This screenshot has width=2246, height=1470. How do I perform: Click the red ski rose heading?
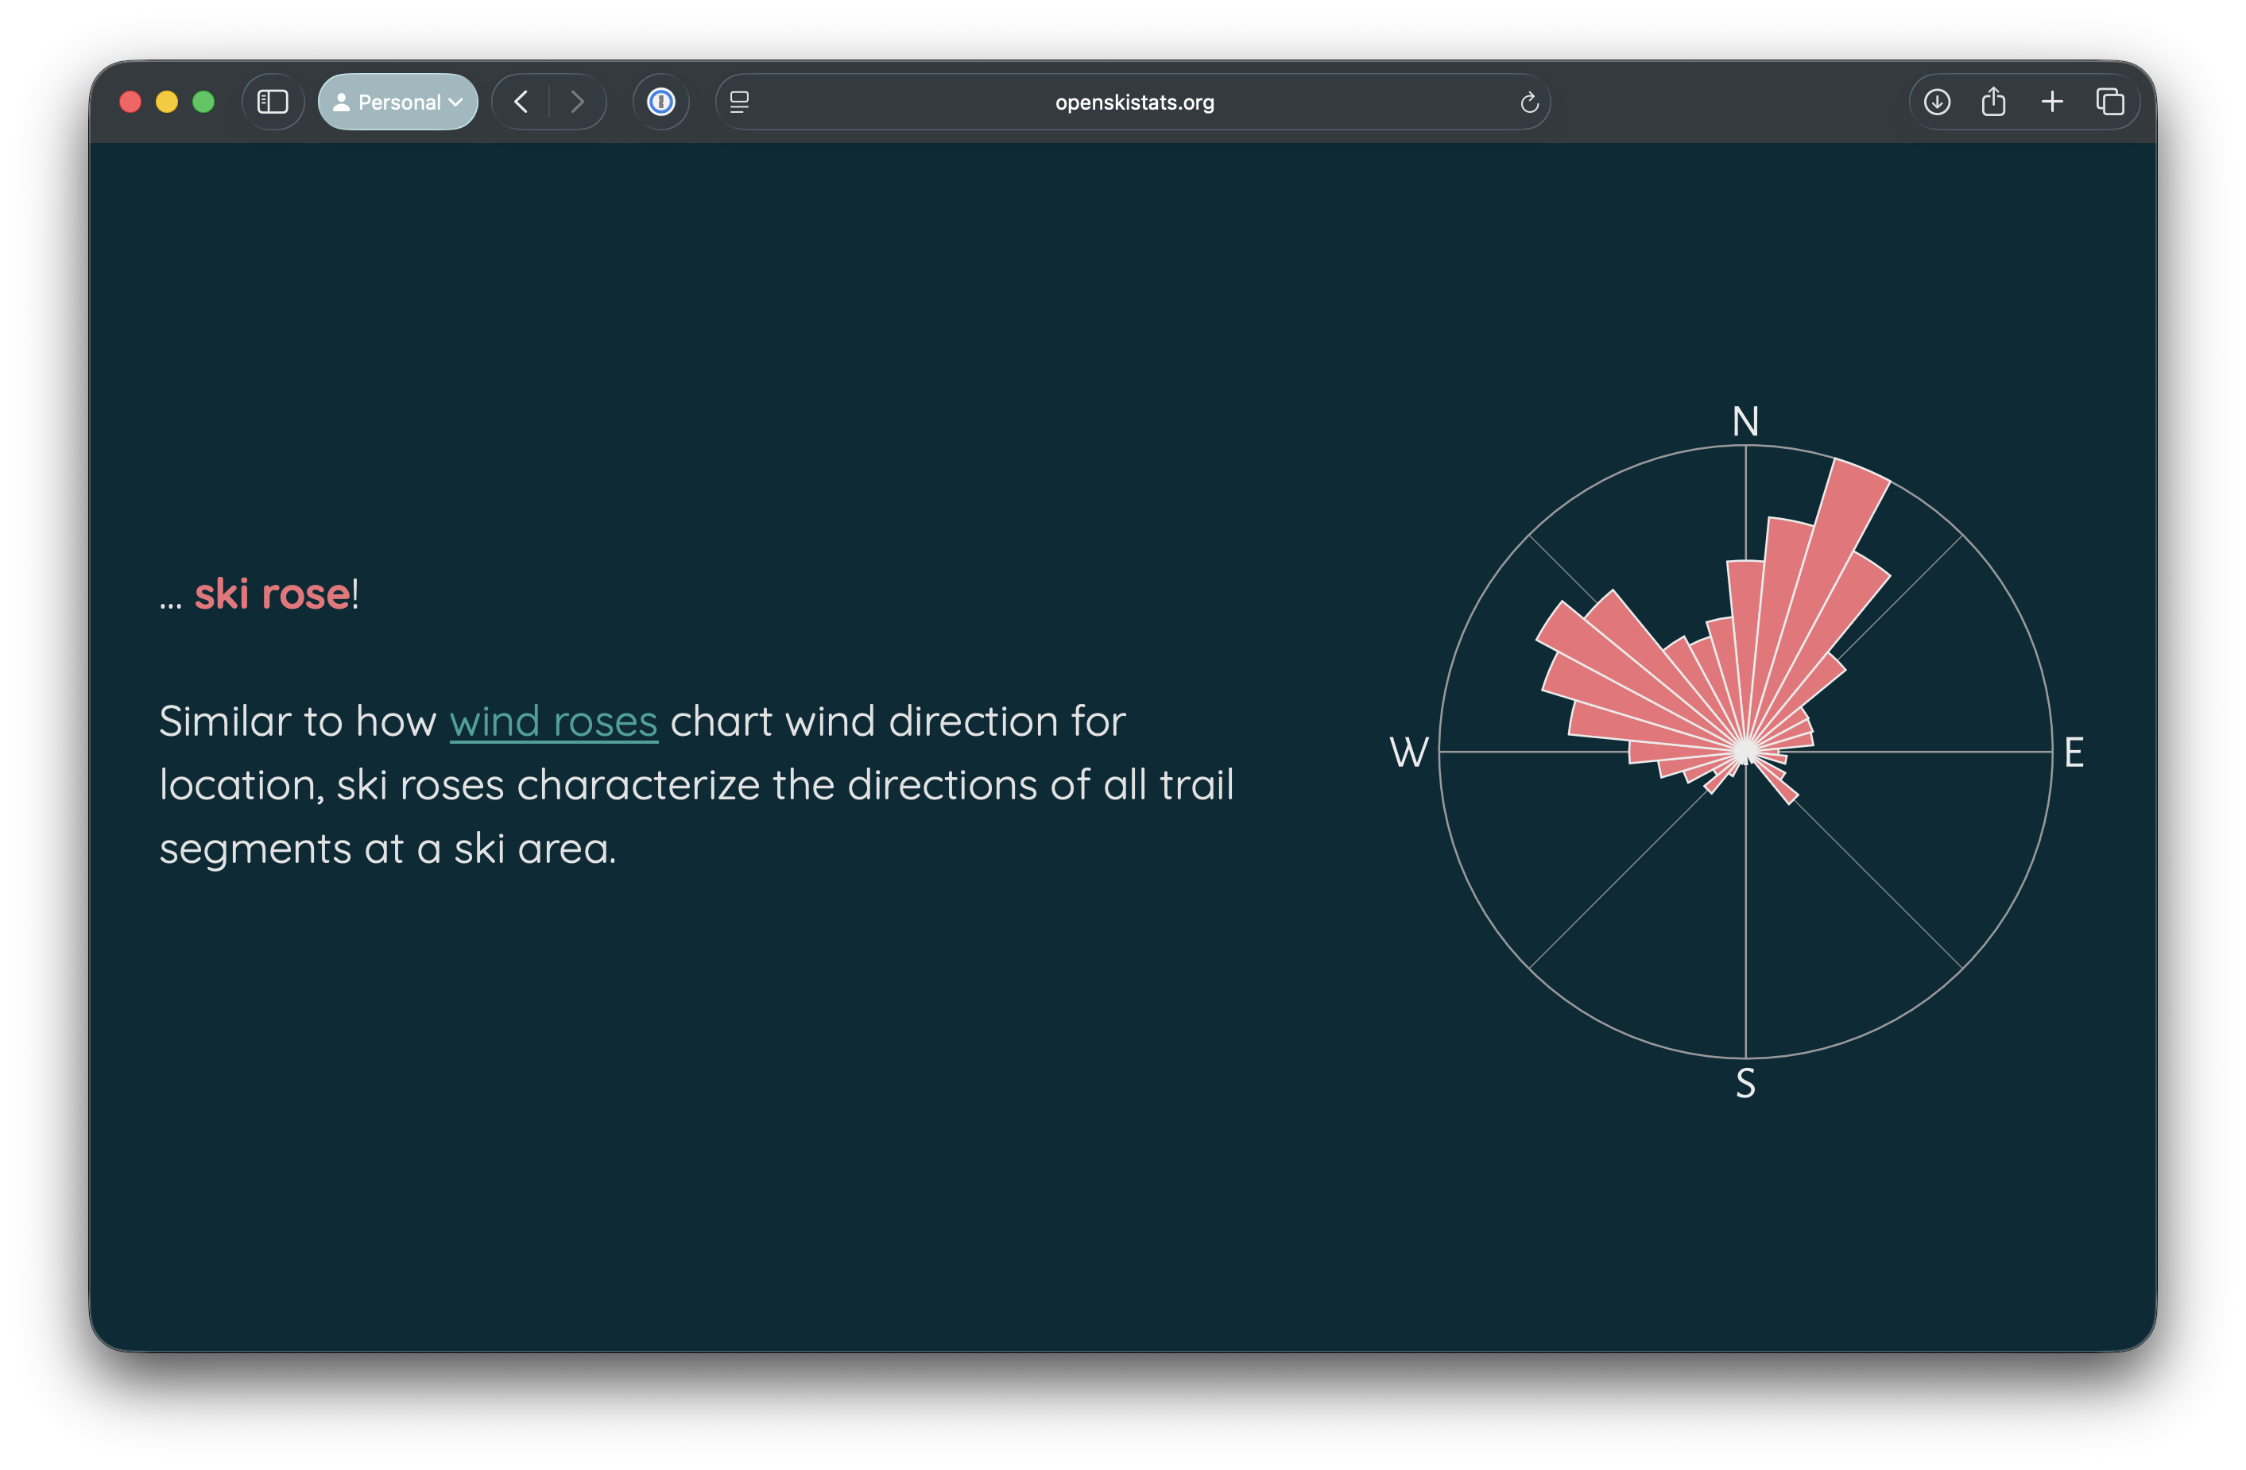pyautogui.click(x=272, y=594)
